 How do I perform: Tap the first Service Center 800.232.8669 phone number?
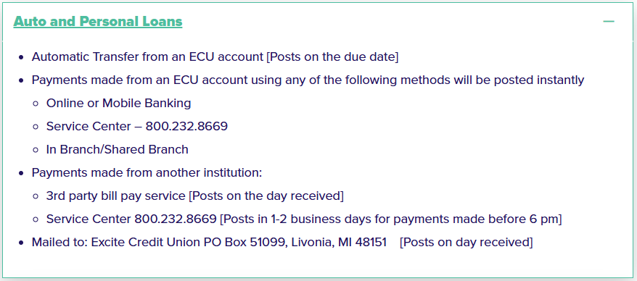pos(186,126)
